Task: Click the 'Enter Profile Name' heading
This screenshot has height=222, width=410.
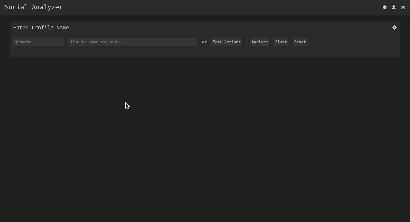Action: tap(41, 28)
